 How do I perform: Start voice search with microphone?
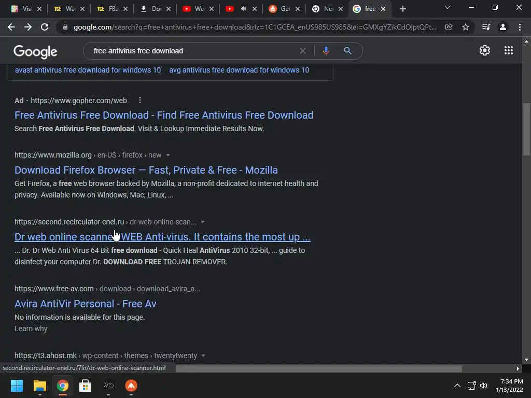(326, 51)
